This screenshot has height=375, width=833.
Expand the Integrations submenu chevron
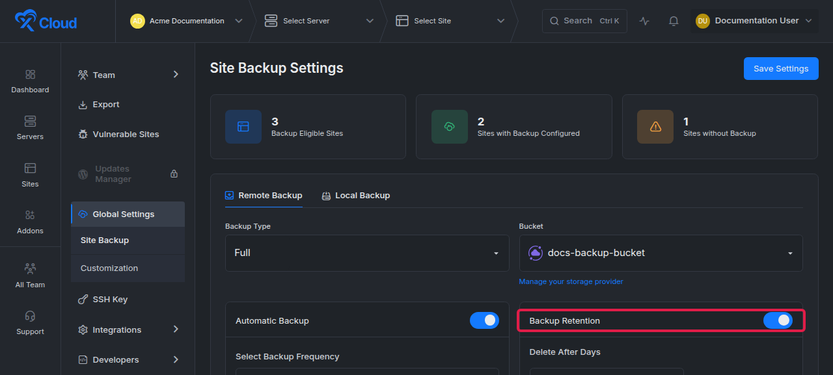(176, 330)
